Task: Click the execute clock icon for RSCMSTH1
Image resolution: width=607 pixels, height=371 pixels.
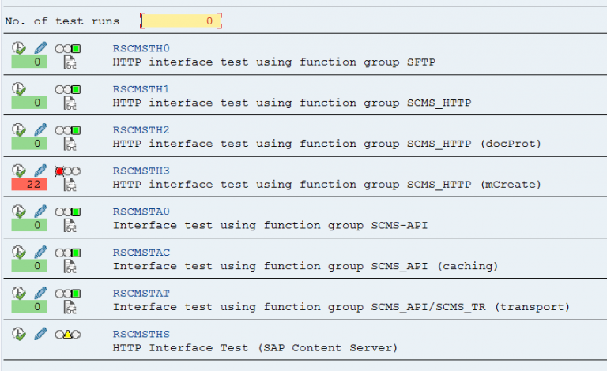Action: pos(19,89)
